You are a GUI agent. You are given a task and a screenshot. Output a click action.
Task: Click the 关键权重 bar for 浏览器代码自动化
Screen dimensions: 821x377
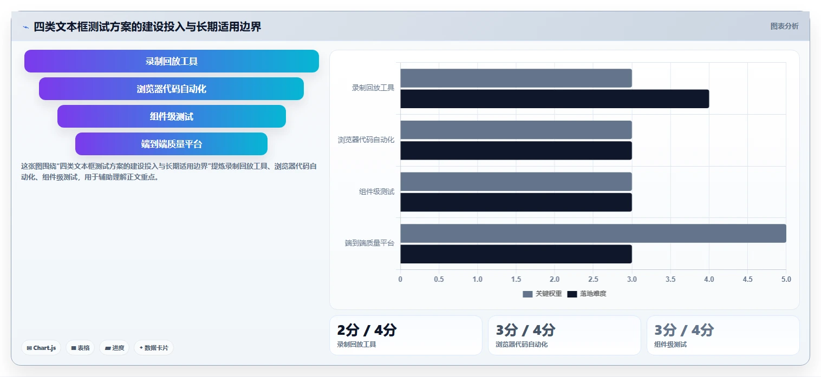[516, 130]
